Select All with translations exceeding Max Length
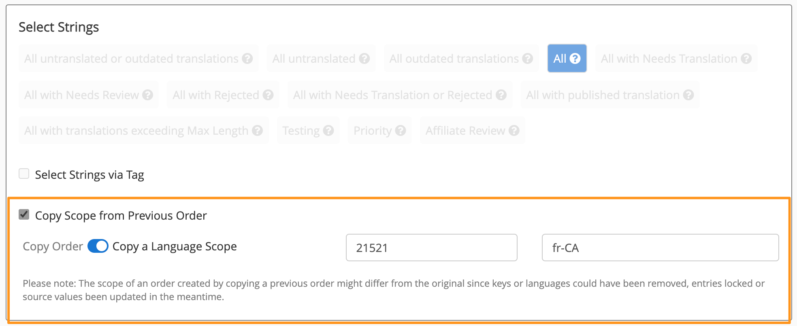Screen dimensions: 797x326 click(144, 130)
